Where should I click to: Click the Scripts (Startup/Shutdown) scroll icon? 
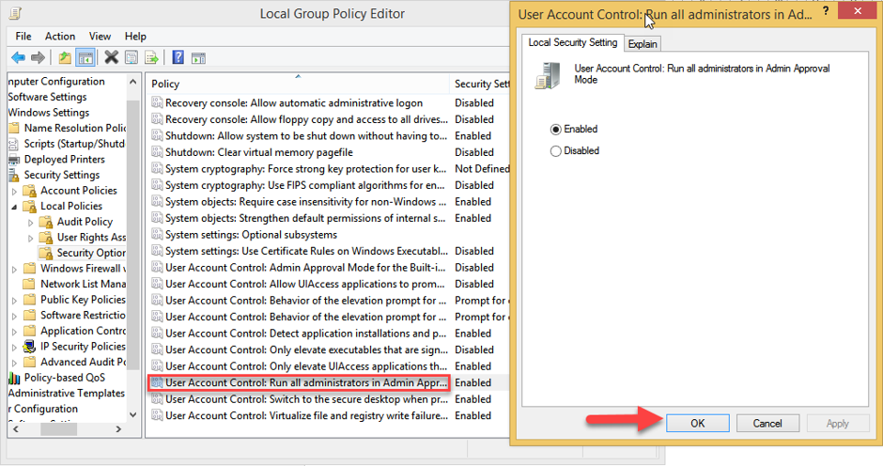pyautogui.click(x=14, y=145)
